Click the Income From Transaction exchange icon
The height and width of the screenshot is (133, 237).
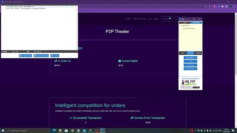tap(132, 118)
